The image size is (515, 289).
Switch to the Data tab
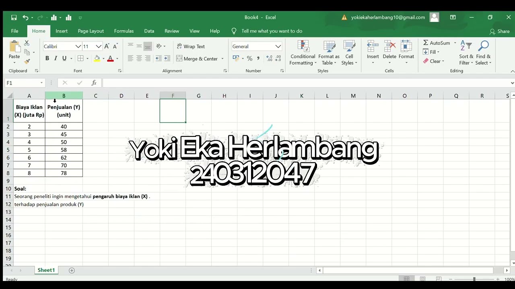tap(149, 31)
